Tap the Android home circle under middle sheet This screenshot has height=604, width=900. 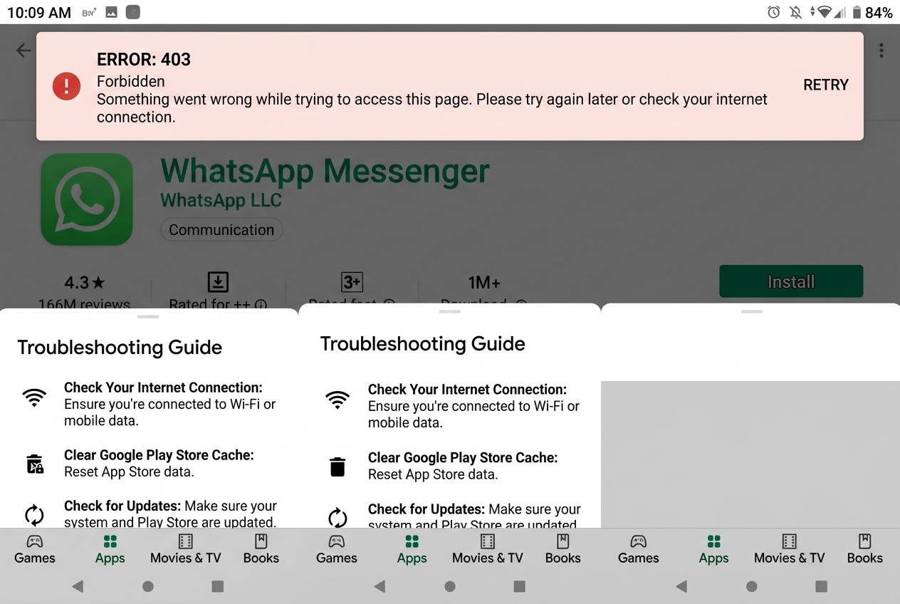450,586
